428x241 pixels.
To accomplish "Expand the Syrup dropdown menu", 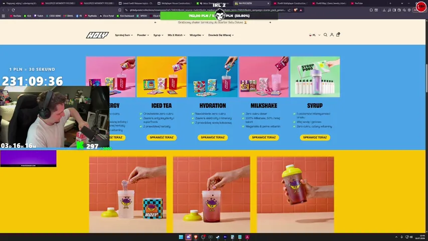I will 158,35.
